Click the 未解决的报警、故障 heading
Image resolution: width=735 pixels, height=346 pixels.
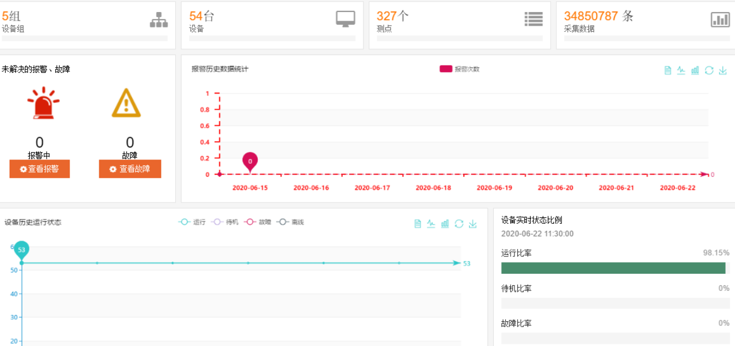coord(36,69)
